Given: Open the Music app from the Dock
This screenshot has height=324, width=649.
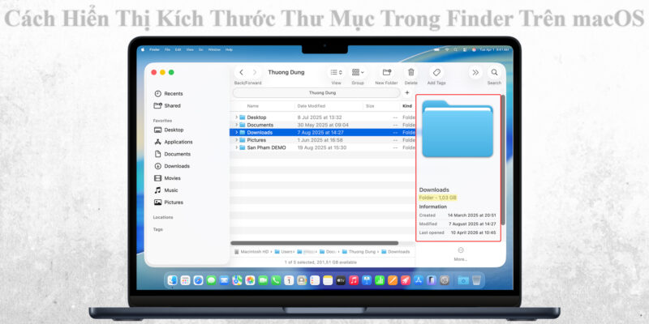Looking at the screenshot, I should click(x=354, y=280).
